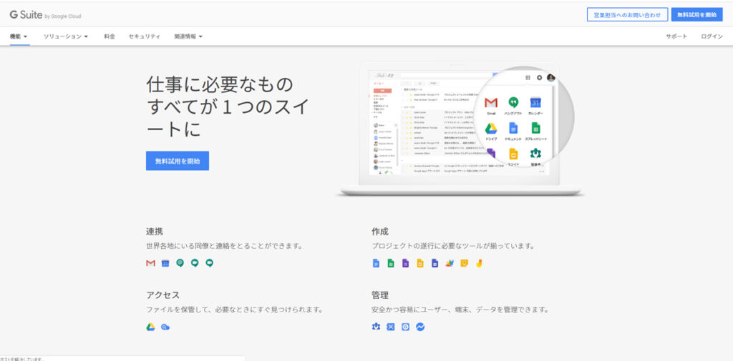
Task: Click the Mobile management icon under 管理
Action: 405,327
